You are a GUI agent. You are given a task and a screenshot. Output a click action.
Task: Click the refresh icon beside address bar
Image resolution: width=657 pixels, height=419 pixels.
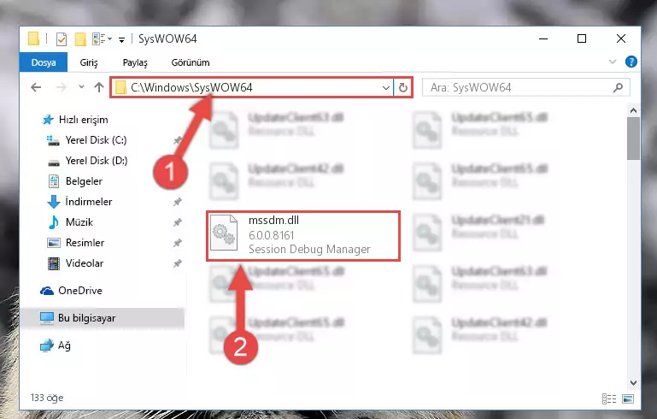point(403,87)
